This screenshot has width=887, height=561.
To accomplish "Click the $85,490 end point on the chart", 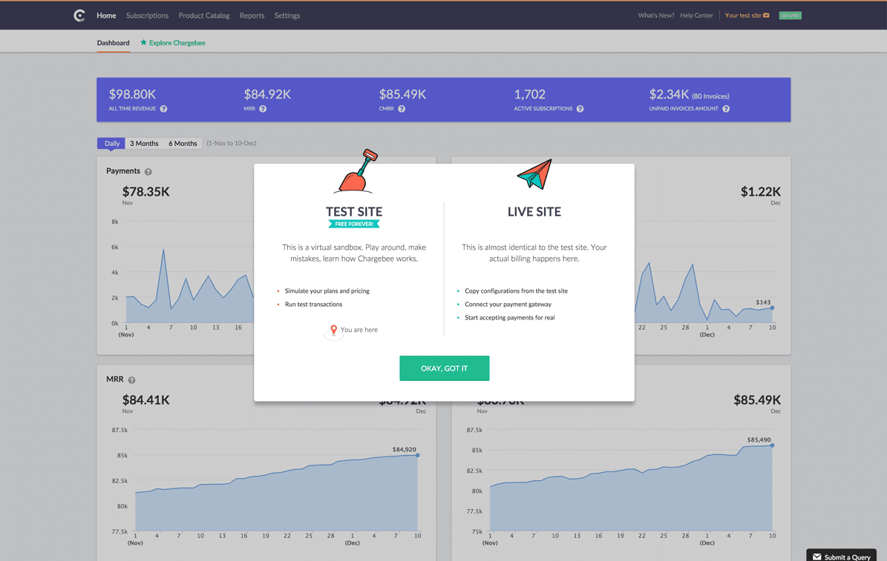I will [772, 445].
